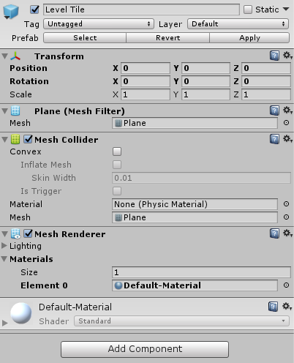Screen dimensions: 294x363
Task: Open the Layer dropdown showing Default
Action: (x=238, y=24)
